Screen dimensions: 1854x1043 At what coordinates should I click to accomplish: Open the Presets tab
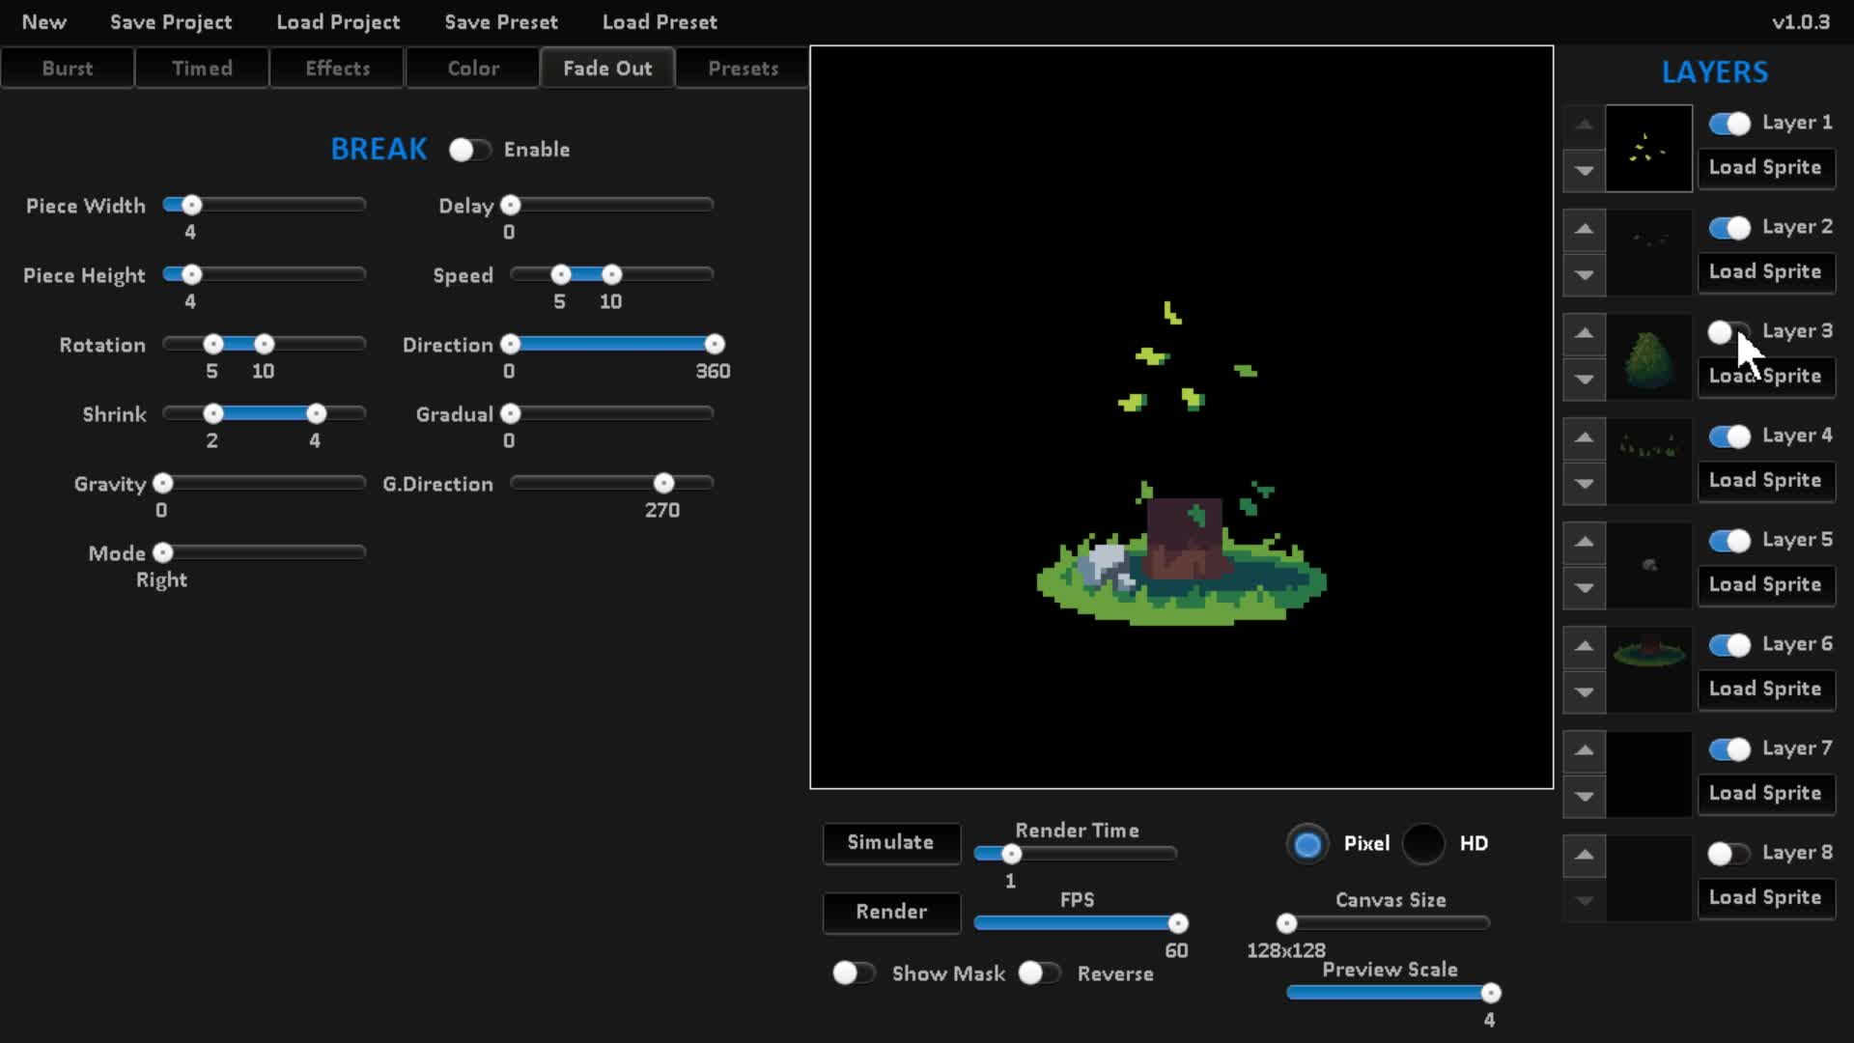[743, 69]
